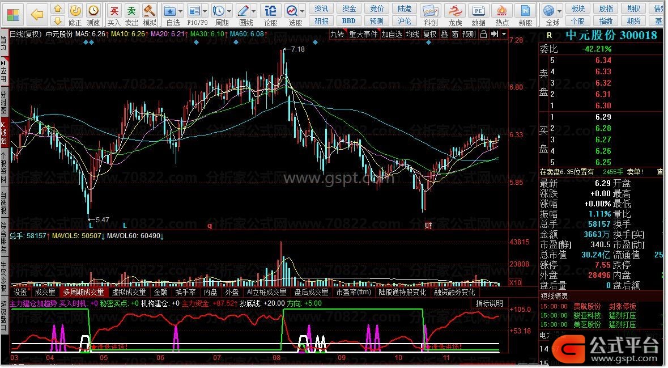Click the 7.18 high price label
Viewport: 668px width, 368px height.
tap(298, 49)
